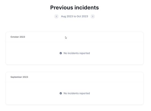Click the checkmark icon in the September 2023 card

pyautogui.click(x=61, y=93)
